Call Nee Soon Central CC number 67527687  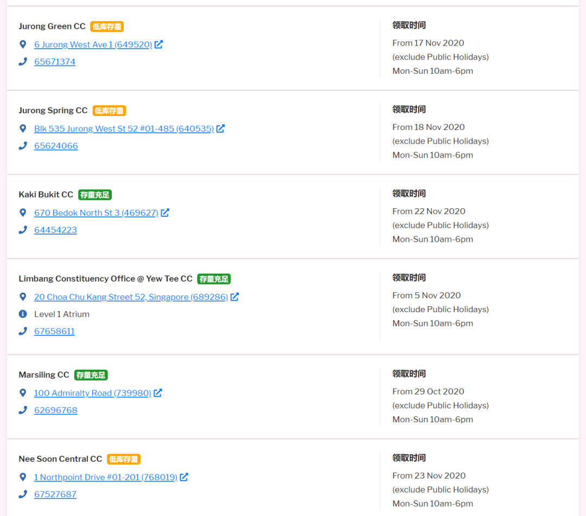[55, 494]
